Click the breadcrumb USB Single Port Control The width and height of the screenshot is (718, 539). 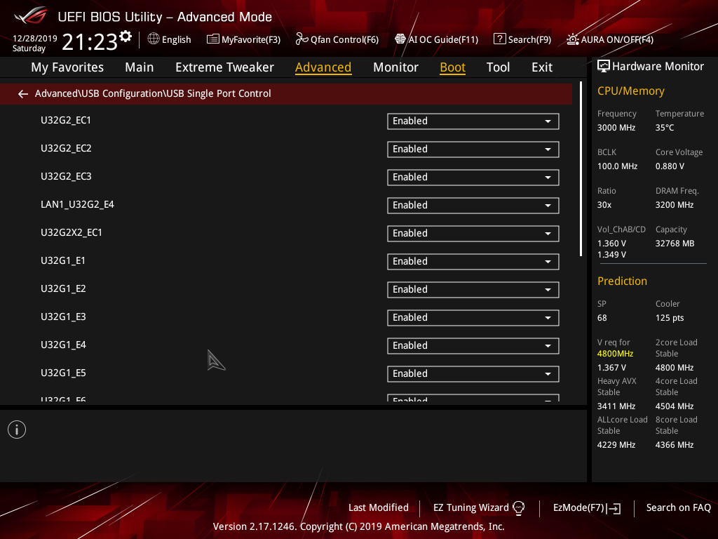219,93
